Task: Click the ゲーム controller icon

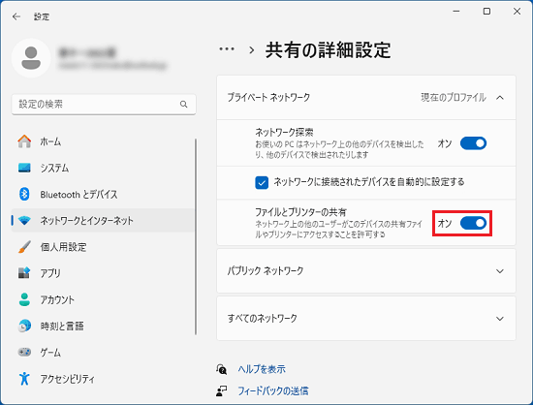Action: [24, 352]
